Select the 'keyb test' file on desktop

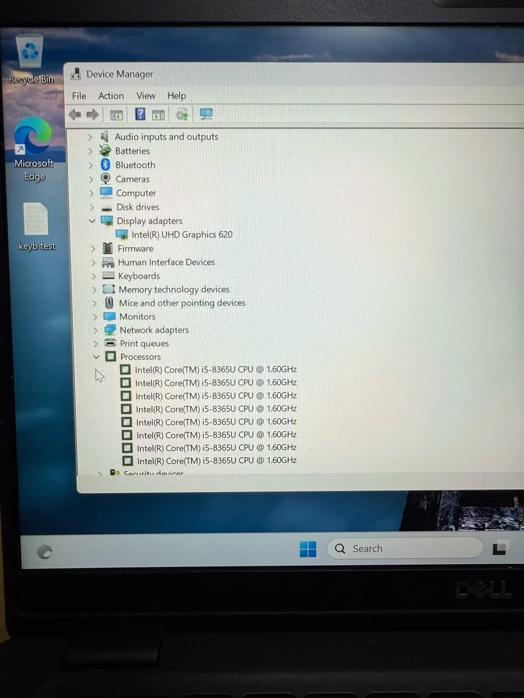coord(37,227)
